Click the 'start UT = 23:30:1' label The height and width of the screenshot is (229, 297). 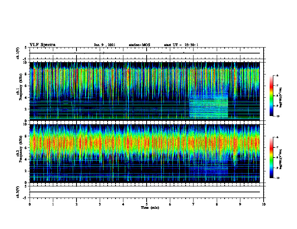[181, 45]
